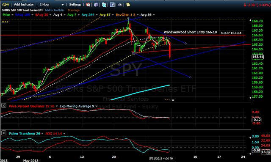Open the Avg 4 indicator dropdown
The width and height of the screenshot is (271, 162).
tap(64, 15)
